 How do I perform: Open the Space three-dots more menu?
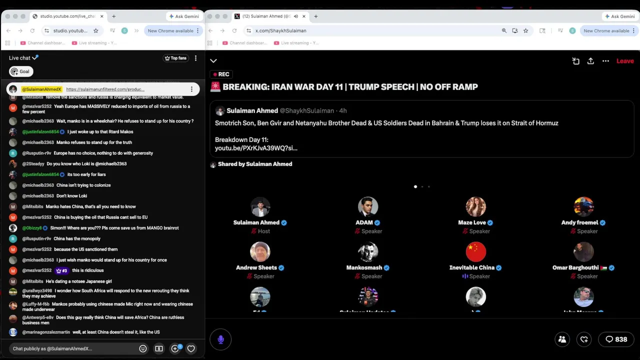(605, 61)
